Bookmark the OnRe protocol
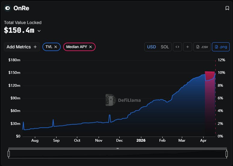The height and width of the screenshot is (166, 233). click(227, 8)
